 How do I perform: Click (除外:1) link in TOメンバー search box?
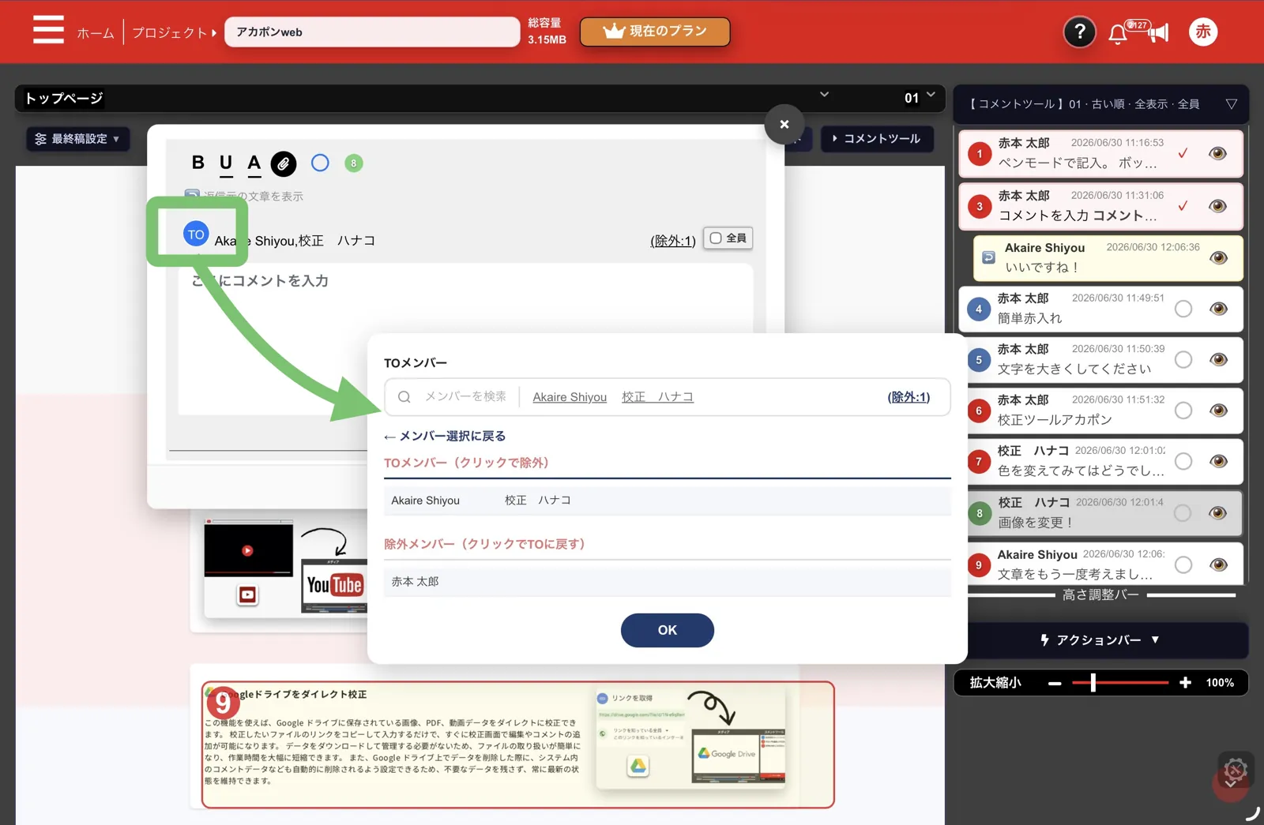pos(908,397)
